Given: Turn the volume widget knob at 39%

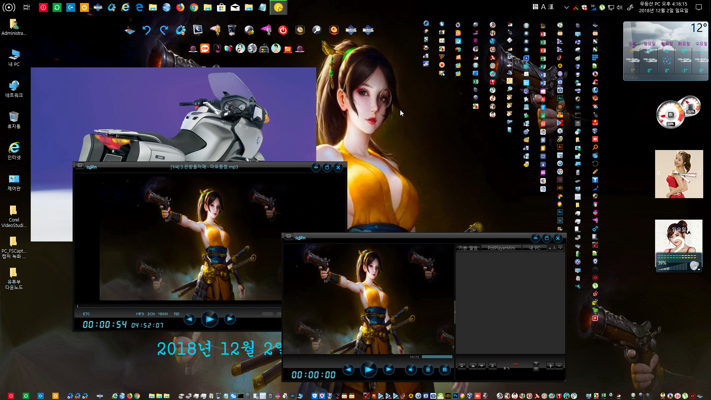Looking at the screenshot, I should click(x=694, y=266).
